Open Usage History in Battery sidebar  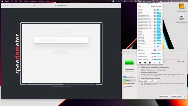coord(129,77)
